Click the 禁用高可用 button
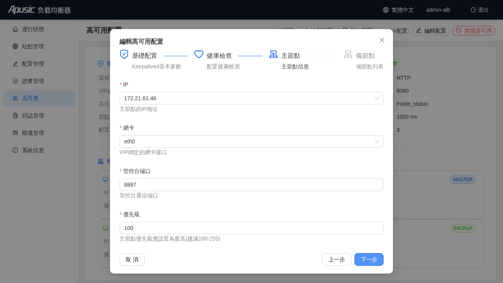 click(x=474, y=31)
